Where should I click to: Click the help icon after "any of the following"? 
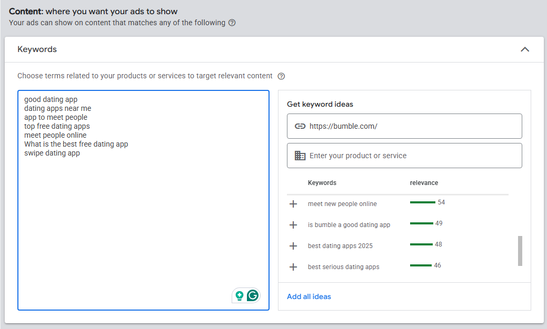pos(231,23)
